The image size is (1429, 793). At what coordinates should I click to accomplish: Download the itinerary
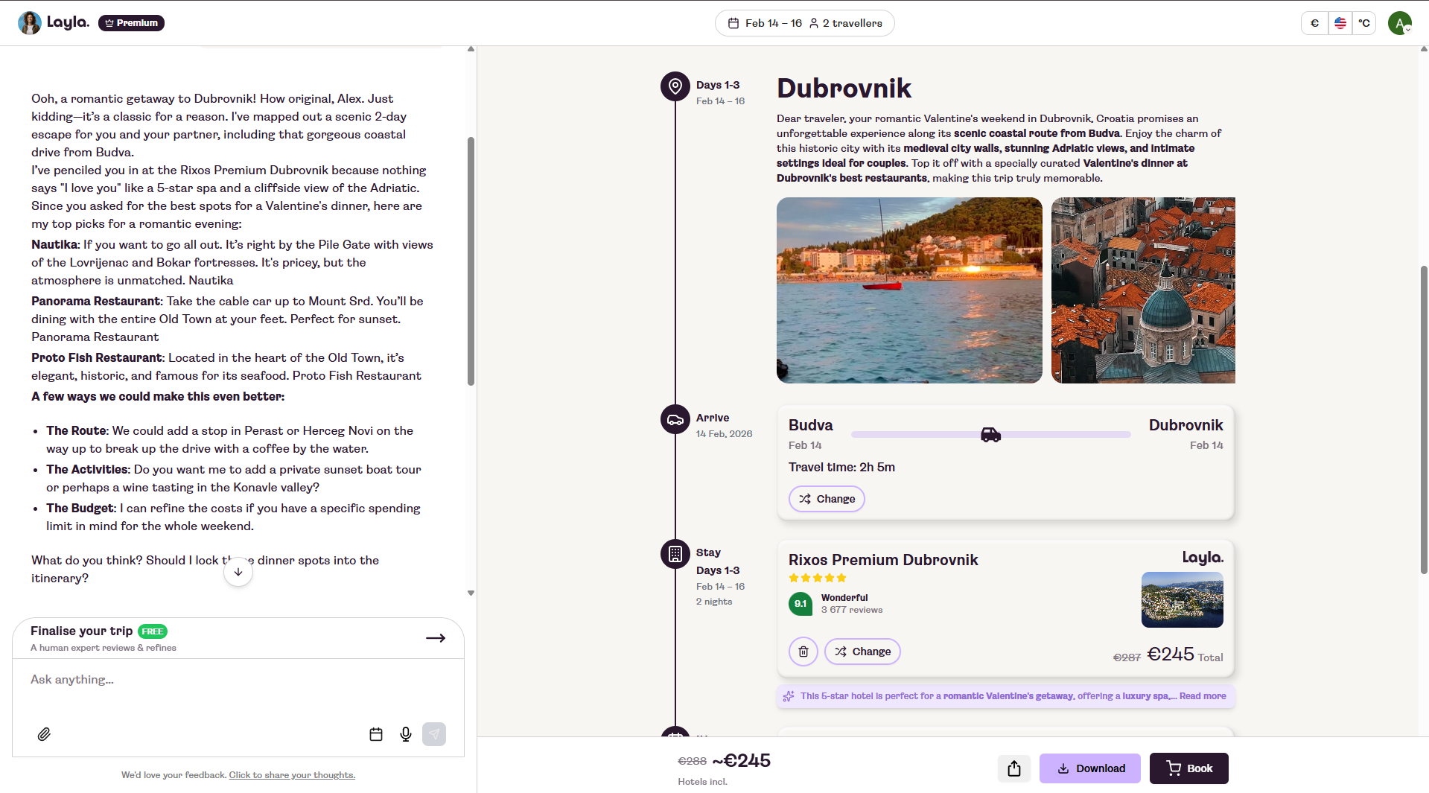[1089, 768]
